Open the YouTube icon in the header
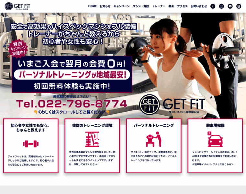This screenshot has height=194, width=246. point(230,6)
